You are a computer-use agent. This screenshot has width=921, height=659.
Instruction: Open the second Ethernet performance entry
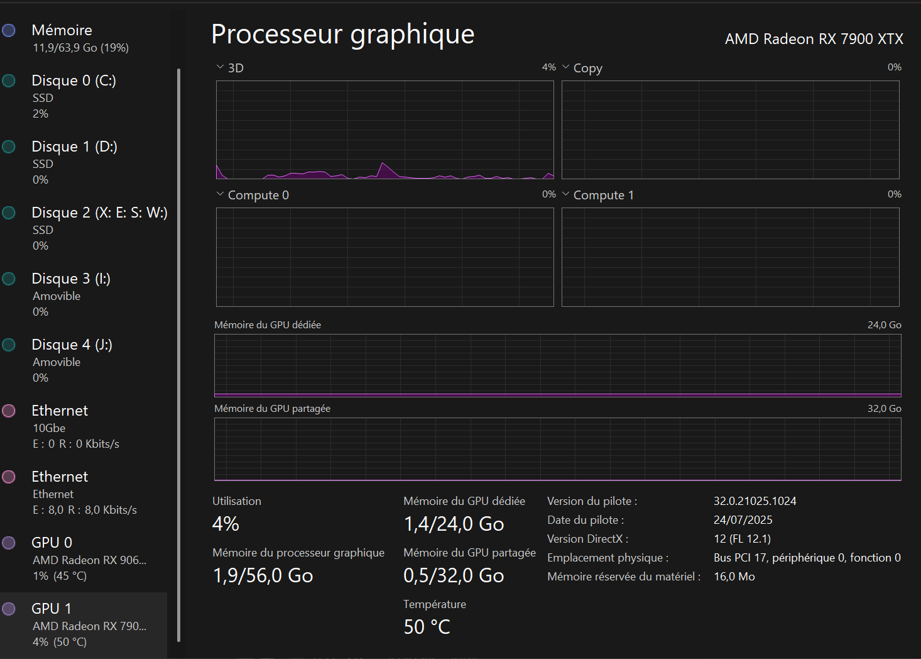84,493
